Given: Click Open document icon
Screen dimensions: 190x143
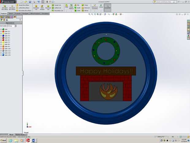Looking at the screenshot, I should point(25,2).
